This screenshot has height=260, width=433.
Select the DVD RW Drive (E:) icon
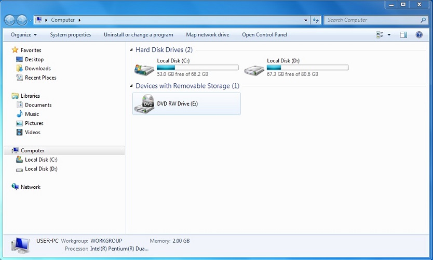(144, 103)
